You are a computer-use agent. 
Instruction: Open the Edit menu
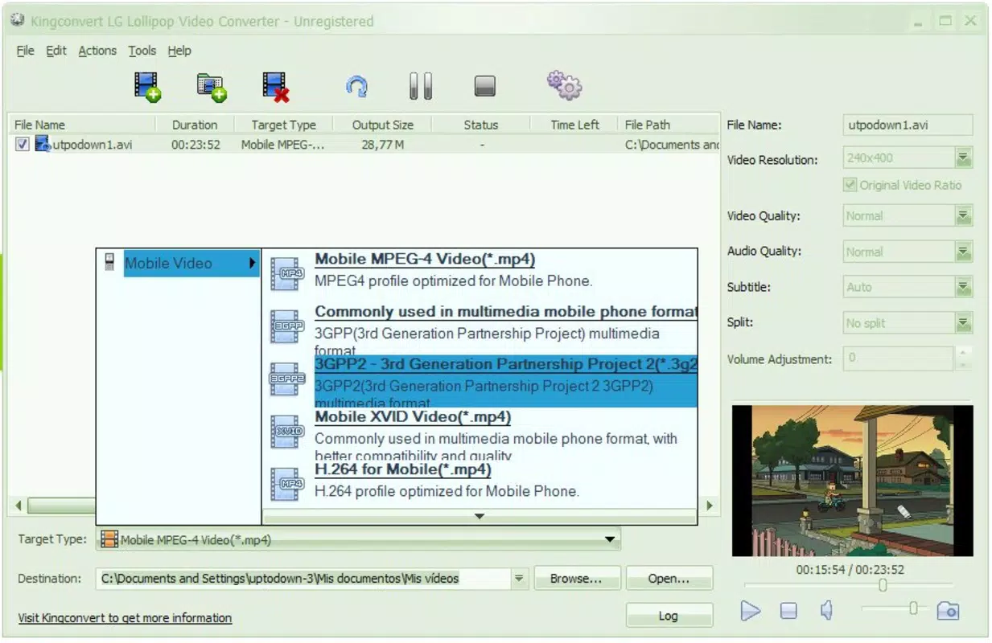56,51
